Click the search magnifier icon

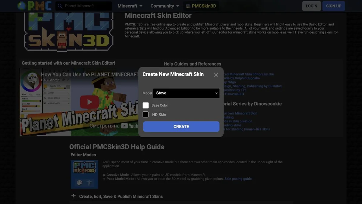[x=60, y=6]
